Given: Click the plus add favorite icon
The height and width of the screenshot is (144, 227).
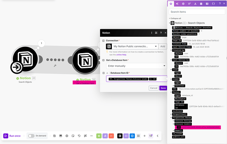Looking at the screenshot, I should point(144,136).
